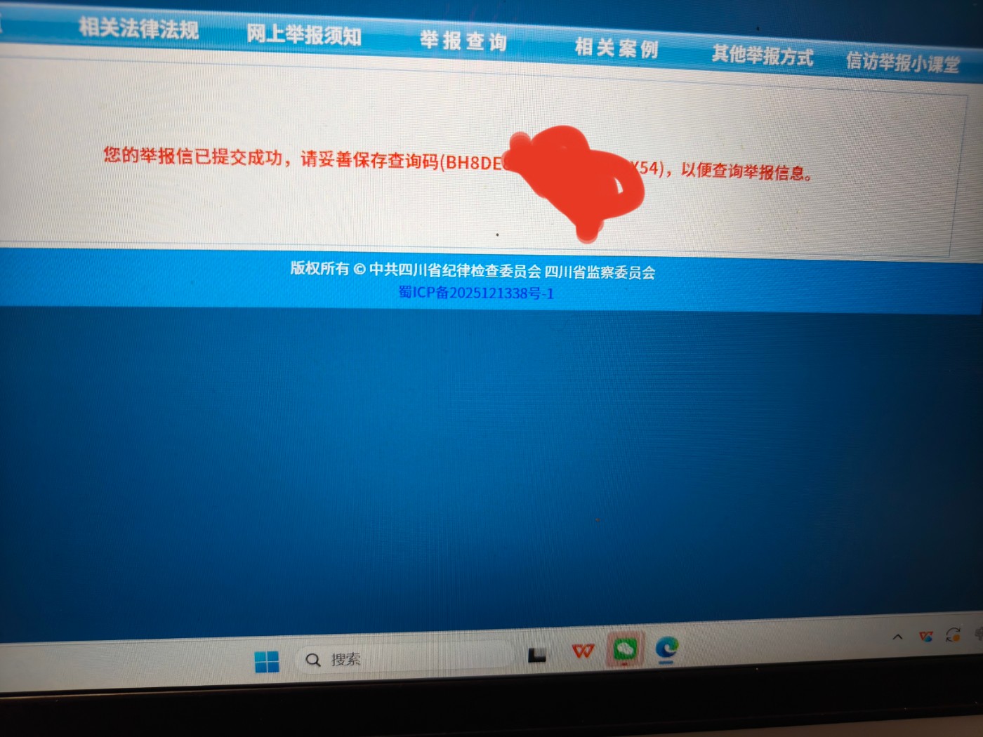Open WPS Office from the taskbar
983x737 pixels.
coord(583,651)
